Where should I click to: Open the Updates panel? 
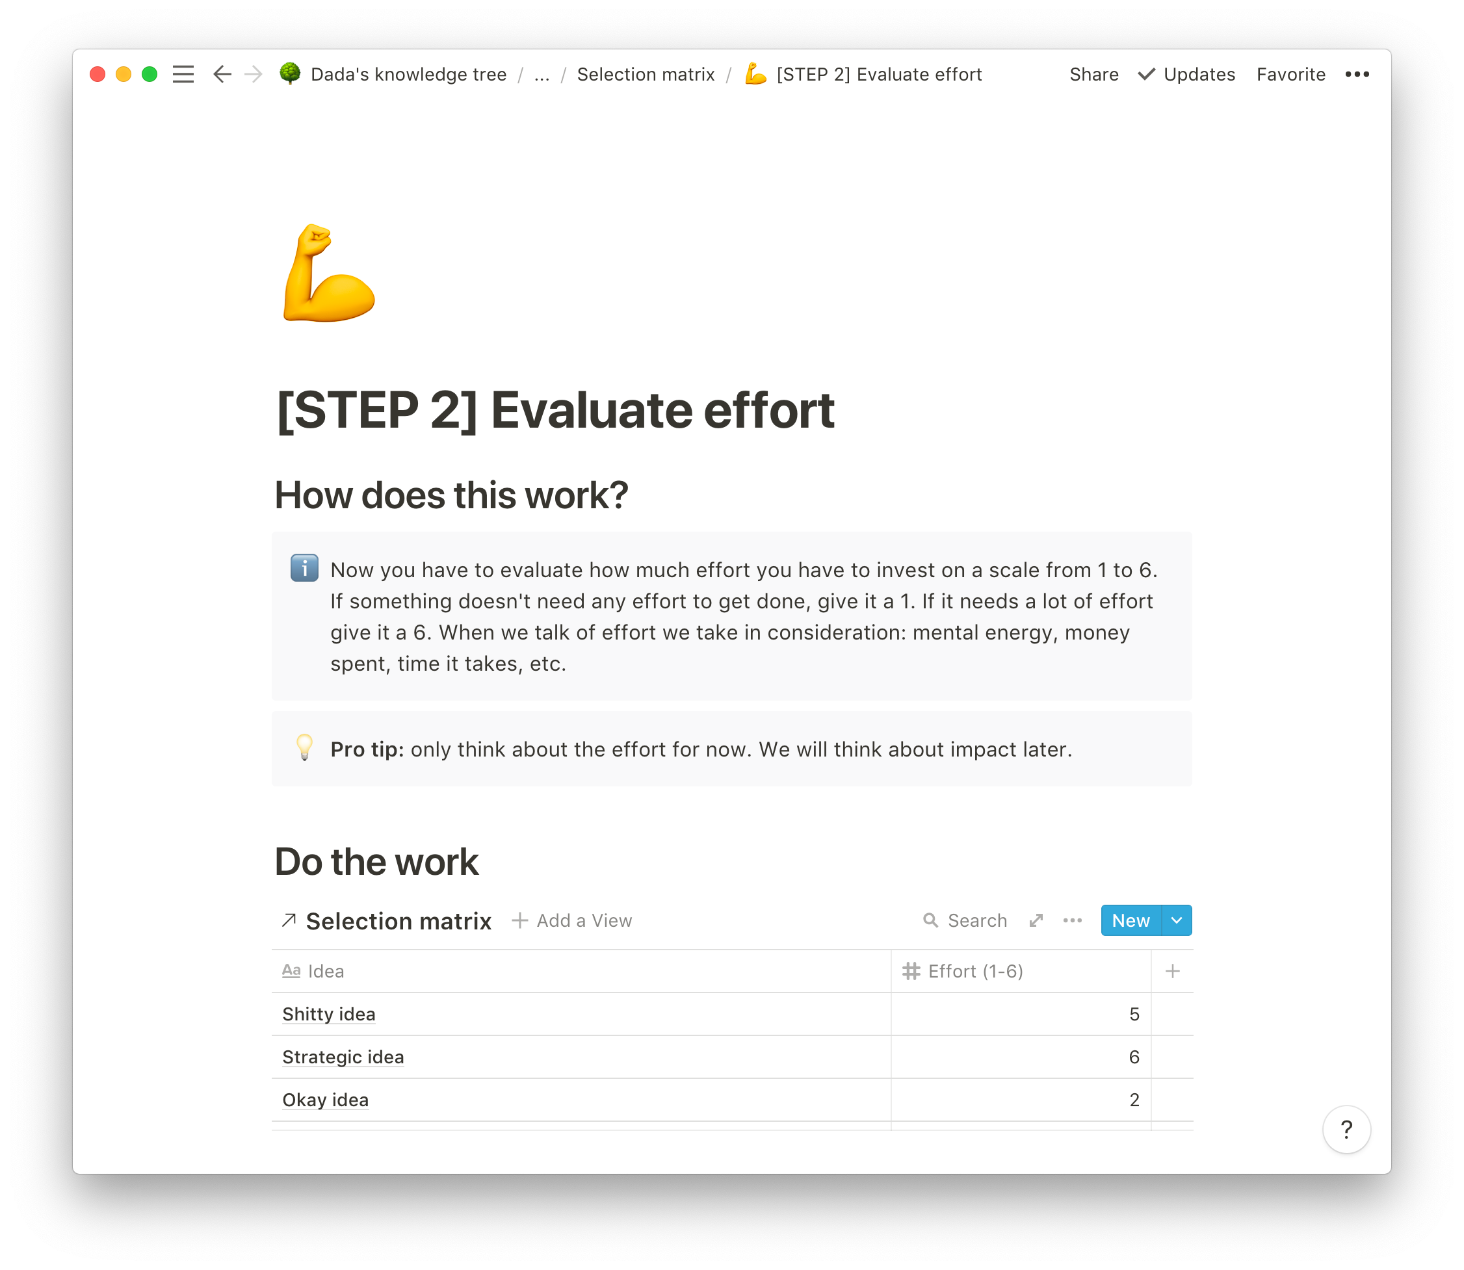[1187, 74]
